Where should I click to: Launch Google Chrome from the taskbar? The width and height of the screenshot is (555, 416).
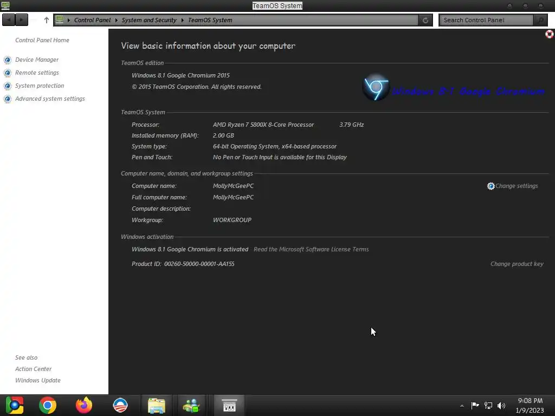[x=48, y=405]
